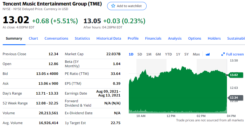Select the 1Y chart range

click(x=178, y=54)
